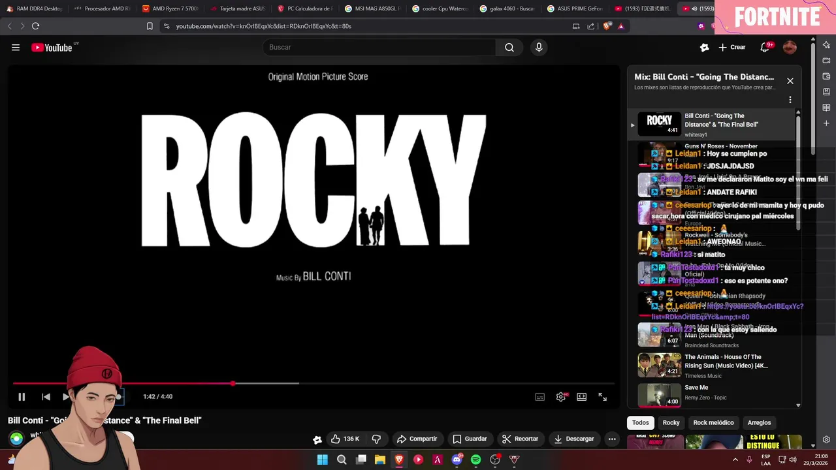Dislike the video with thumbs down
This screenshot has height=470, width=836.
click(376, 439)
